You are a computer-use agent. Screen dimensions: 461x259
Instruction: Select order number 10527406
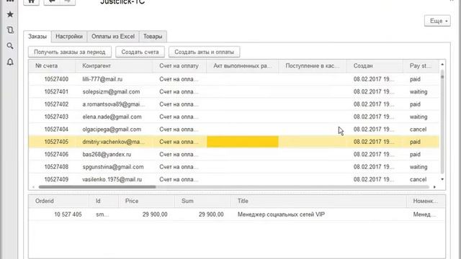tap(56, 155)
